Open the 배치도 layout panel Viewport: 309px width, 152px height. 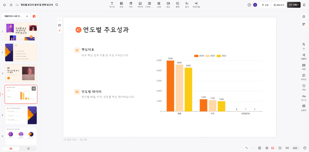tap(304, 77)
